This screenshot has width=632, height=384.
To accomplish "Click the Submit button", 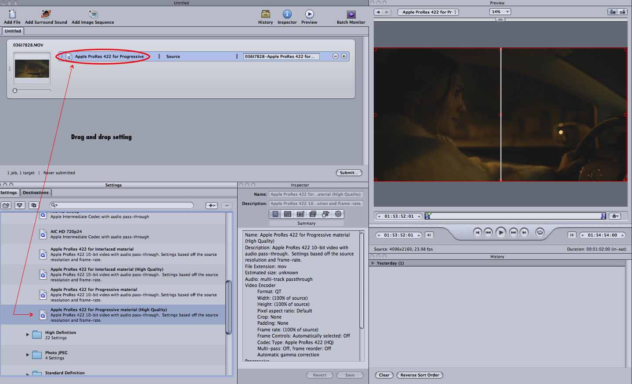I will [x=349, y=173].
